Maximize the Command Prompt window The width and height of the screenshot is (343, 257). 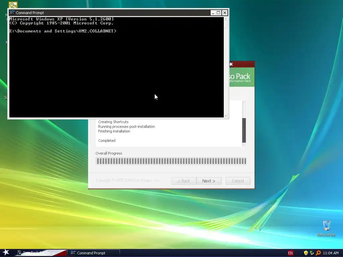coord(218,13)
